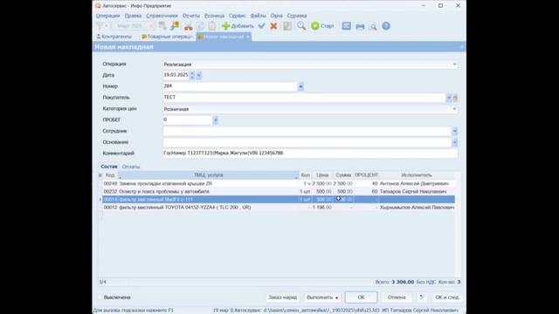Select row 00248 Замена прокладки клапанной крышки

[x=279, y=184]
